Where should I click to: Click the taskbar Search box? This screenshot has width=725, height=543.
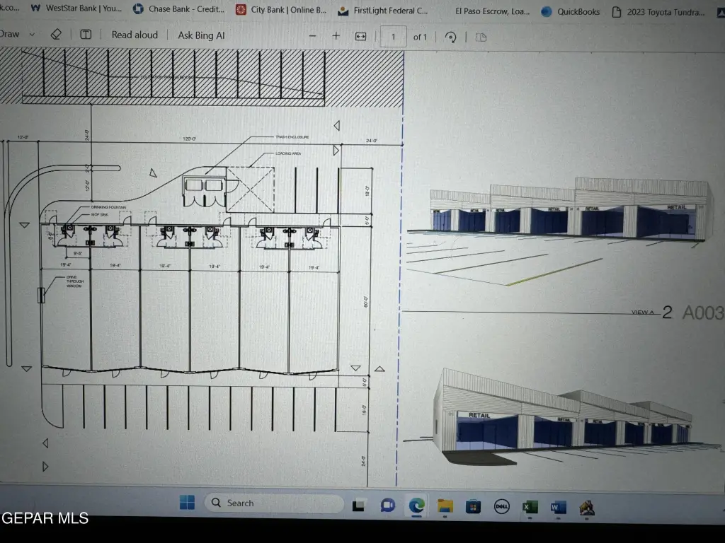pyautogui.click(x=275, y=503)
